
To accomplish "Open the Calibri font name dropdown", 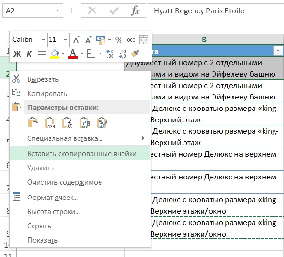I will [x=43, y=40].
